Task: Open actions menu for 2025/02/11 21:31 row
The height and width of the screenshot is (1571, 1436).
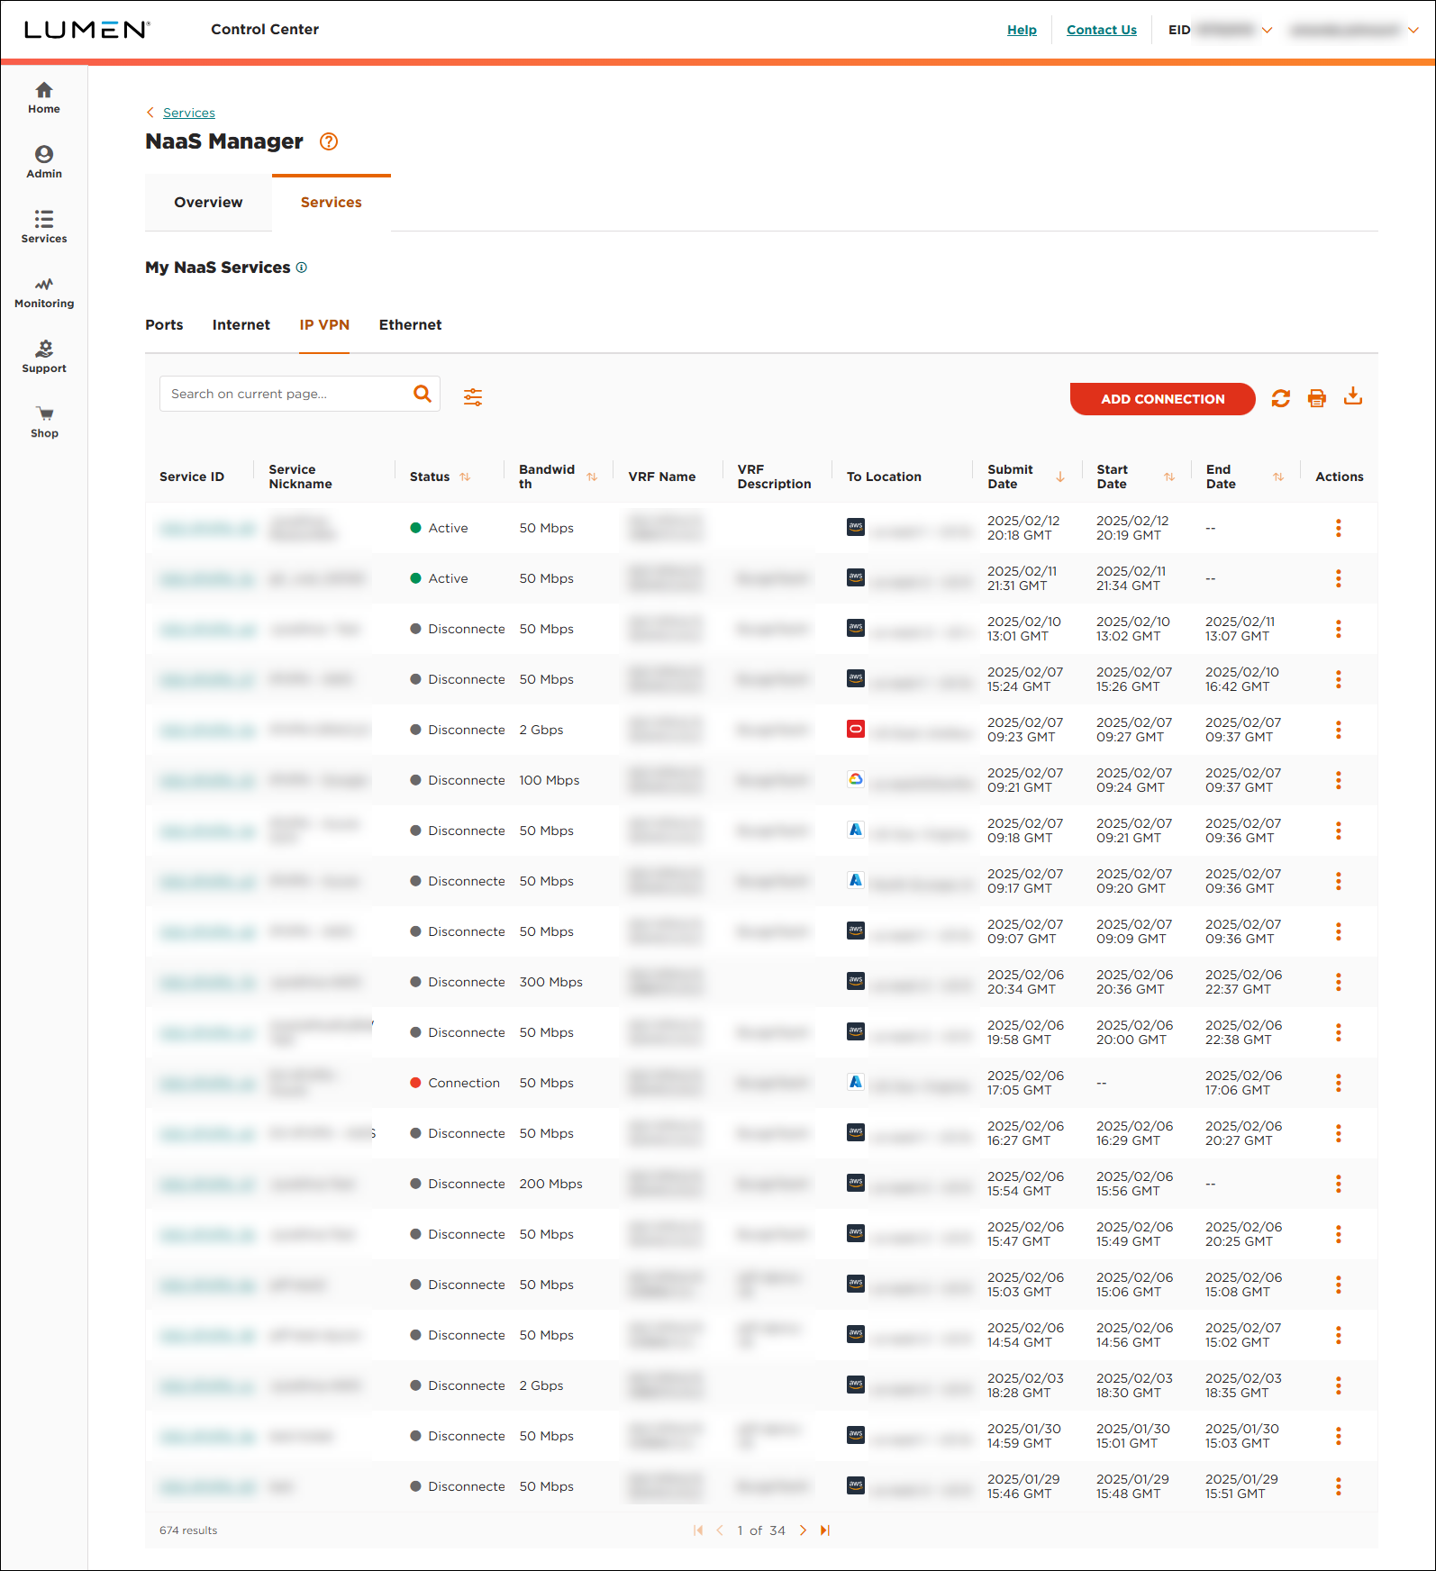Action: pyautogui.click(x=1338, y=578)
